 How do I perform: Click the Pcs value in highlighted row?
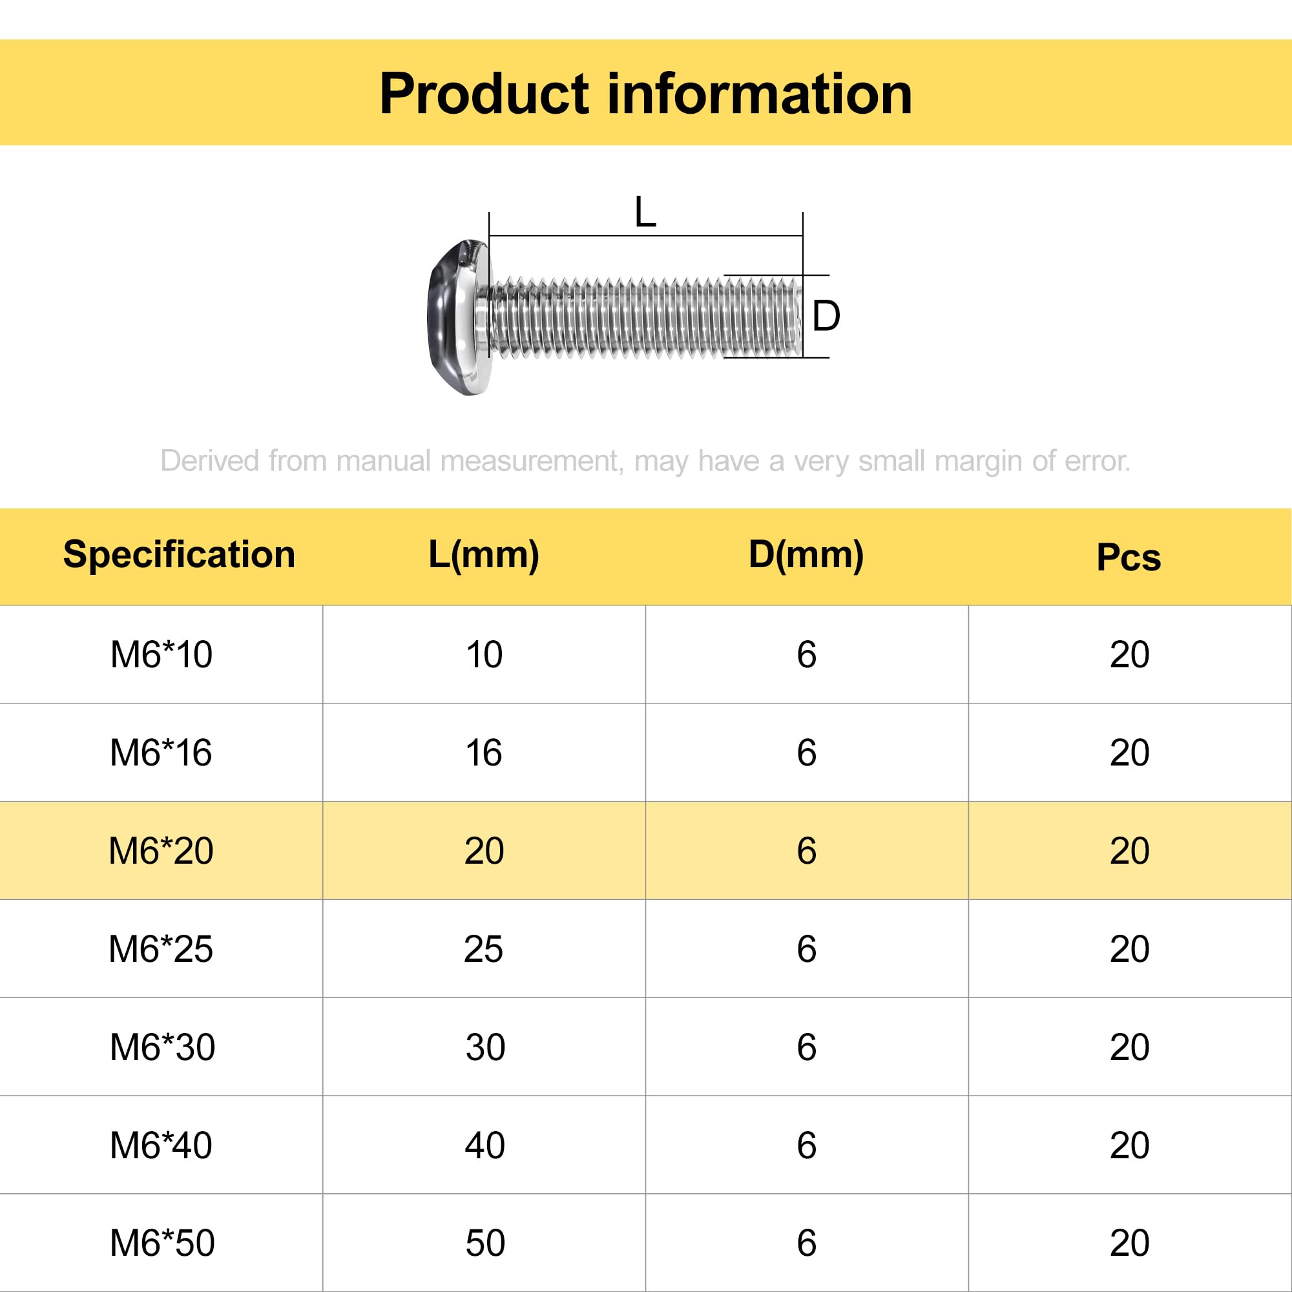pyautogui.click(x=1129, y=851)
